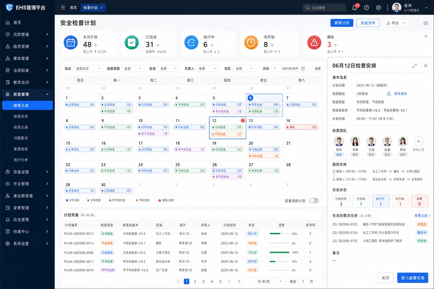Click the 跳至 page number input
The height and width of the screenshot is (289, 434).
pyautogui.click(x=303, y=282)
